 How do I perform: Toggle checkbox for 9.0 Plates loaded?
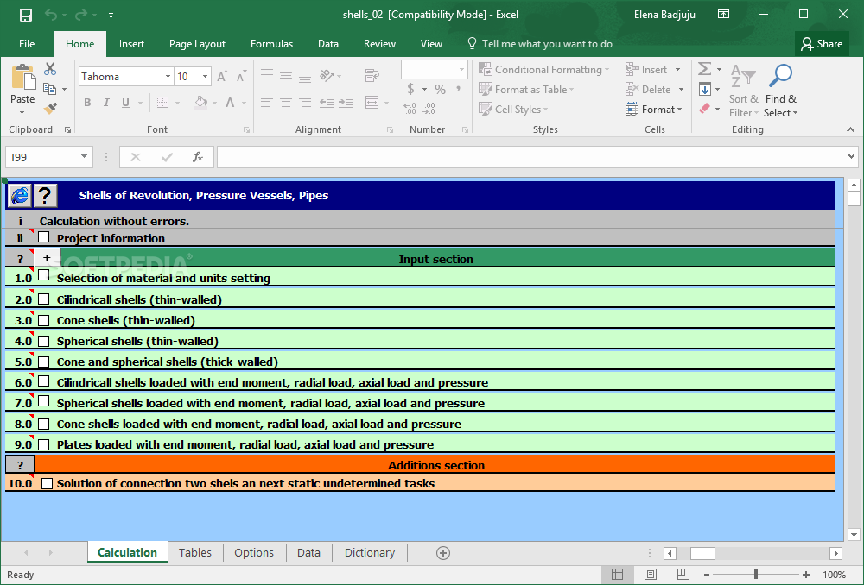click(x=43, y=444)
